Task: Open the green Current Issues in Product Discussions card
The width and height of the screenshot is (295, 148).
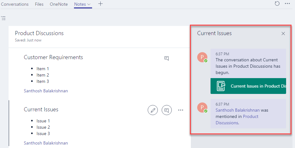Action: [248, 86]
